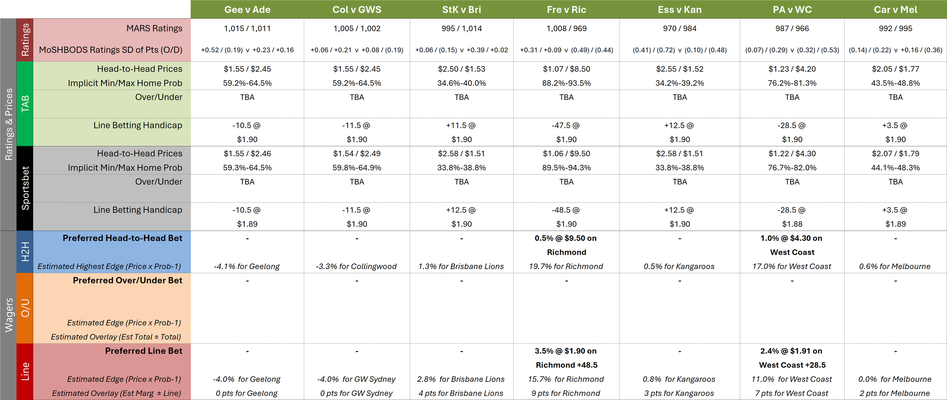Click Sportsbet price '$1.55 / $2.46'
This screenshot has width=947, height=400.
(247, 153)
